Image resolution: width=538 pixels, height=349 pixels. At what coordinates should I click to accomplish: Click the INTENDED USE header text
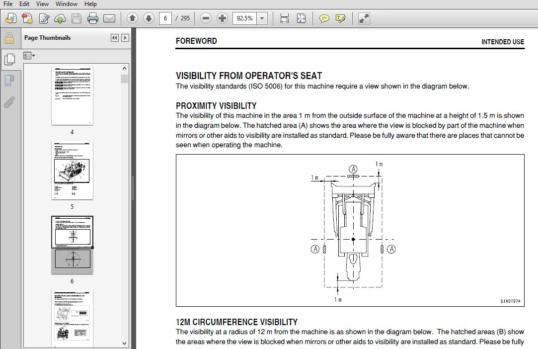coord(503,42)
